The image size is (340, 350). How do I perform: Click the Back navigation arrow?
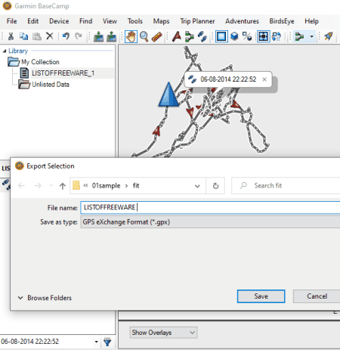point(21,186)
